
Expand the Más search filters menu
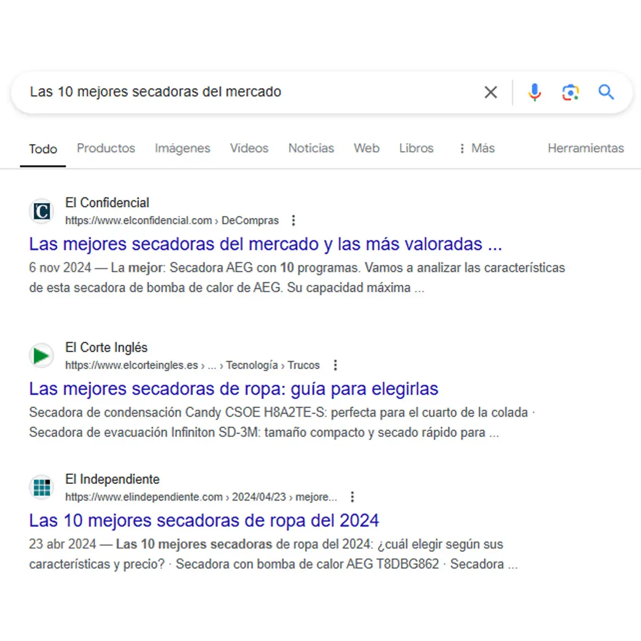pos(477,148)
